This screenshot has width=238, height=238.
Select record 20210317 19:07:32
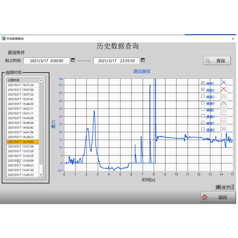click(x=23, y=94)
